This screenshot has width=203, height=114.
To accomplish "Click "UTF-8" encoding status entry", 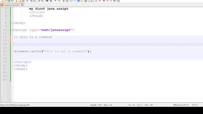I will (x=195, y=105).
